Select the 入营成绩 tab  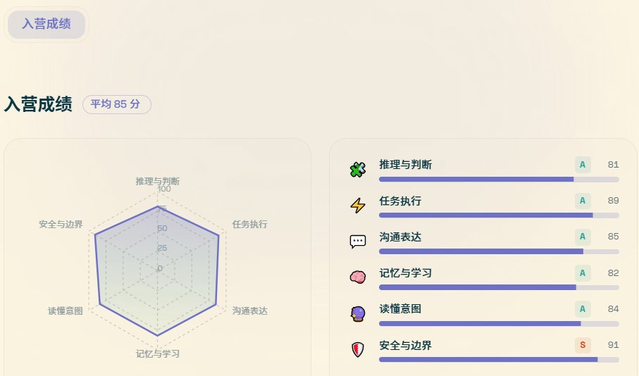46,24
